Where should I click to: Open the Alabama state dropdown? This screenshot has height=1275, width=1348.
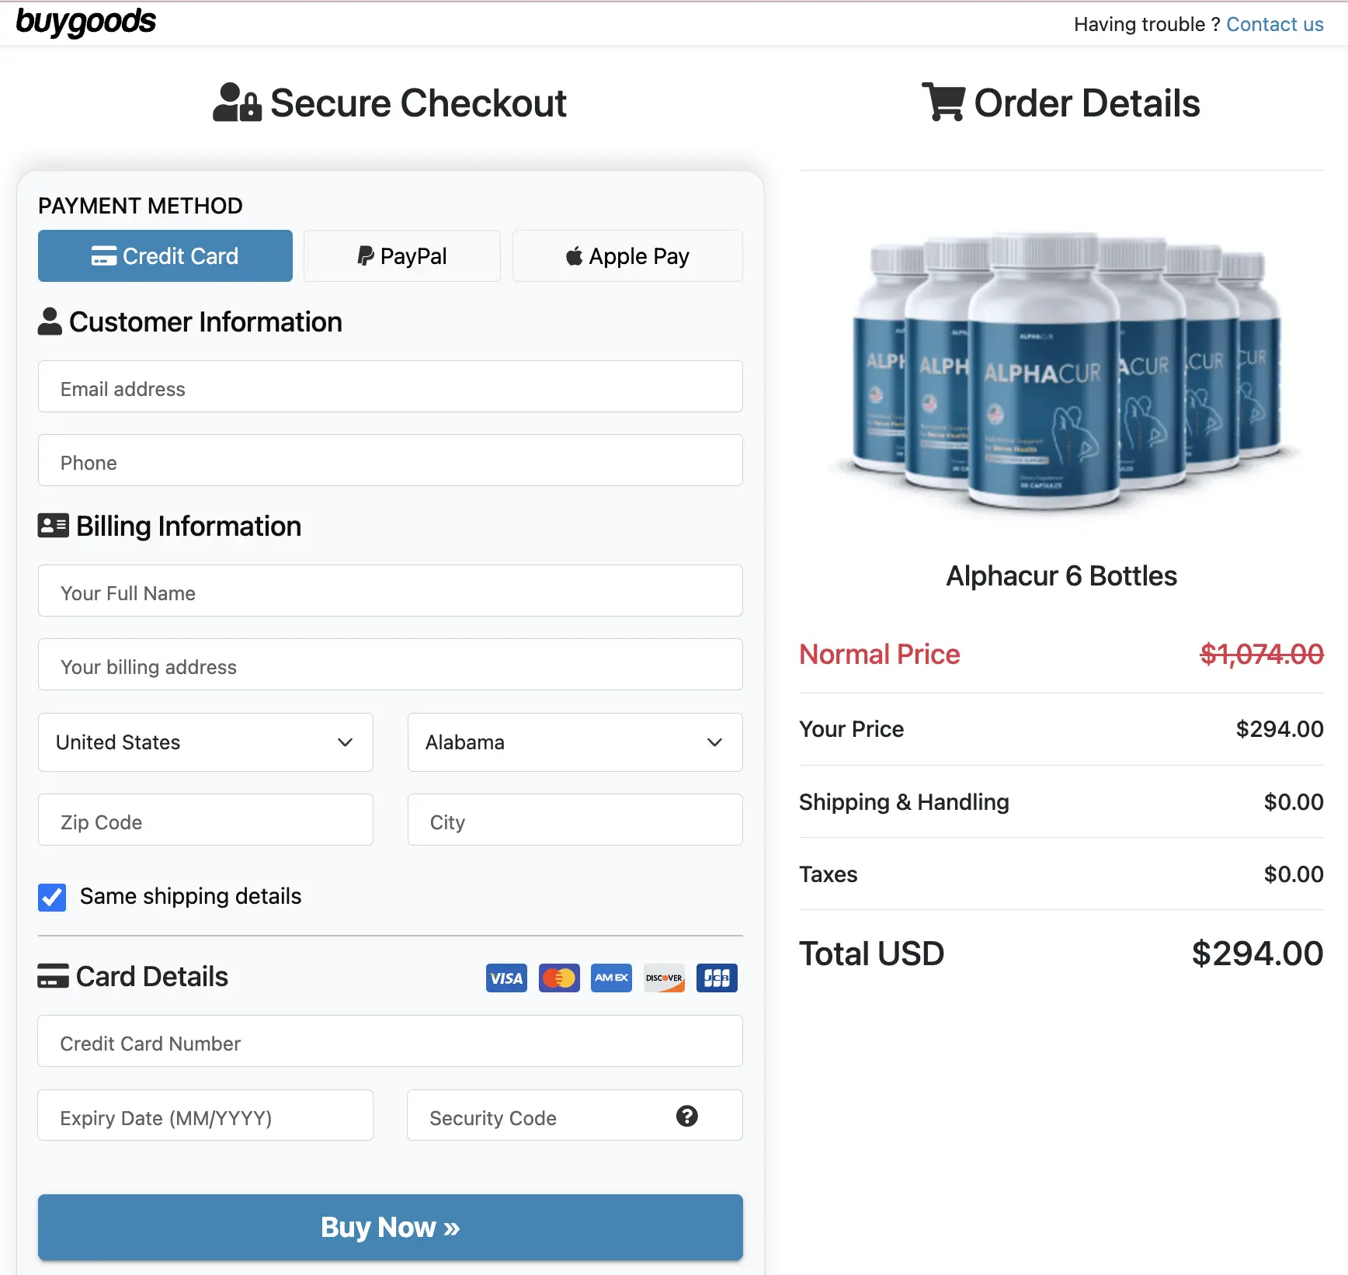pos(575,742)
